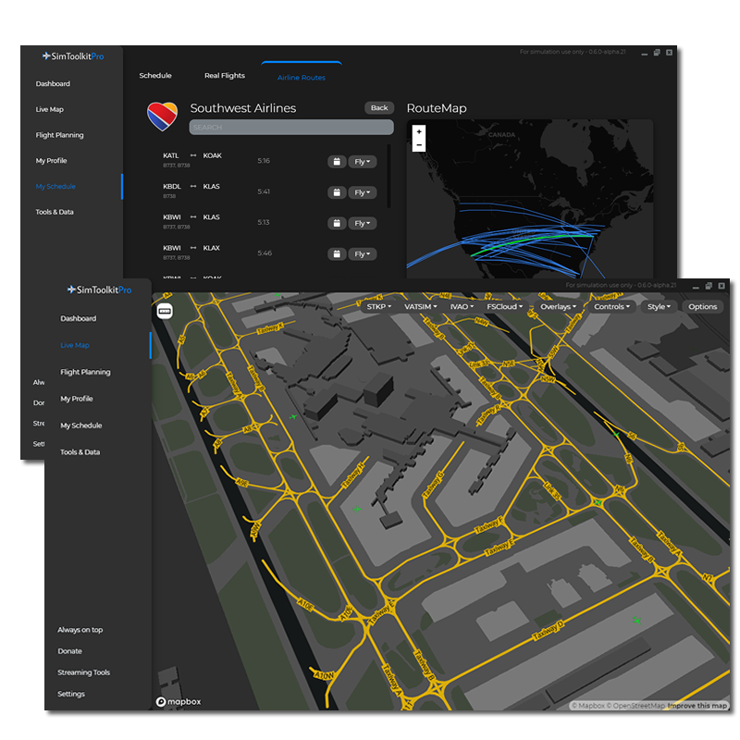Click the calendar icon for KBDL–KLAS route
740x740 pixels.
[x=337, y=192]
